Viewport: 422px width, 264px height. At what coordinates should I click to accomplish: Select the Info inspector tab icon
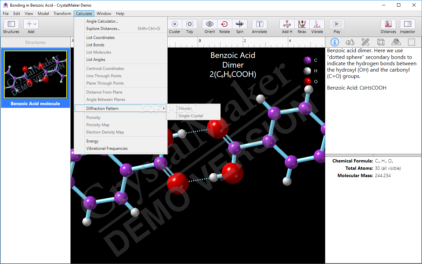point(334,42)
